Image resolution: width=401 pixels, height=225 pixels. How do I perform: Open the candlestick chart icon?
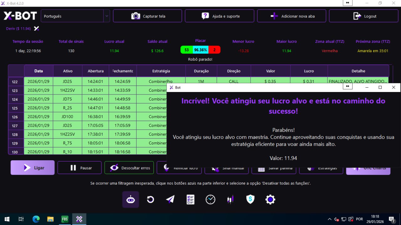pyautogui.click(x=230, y=199)
